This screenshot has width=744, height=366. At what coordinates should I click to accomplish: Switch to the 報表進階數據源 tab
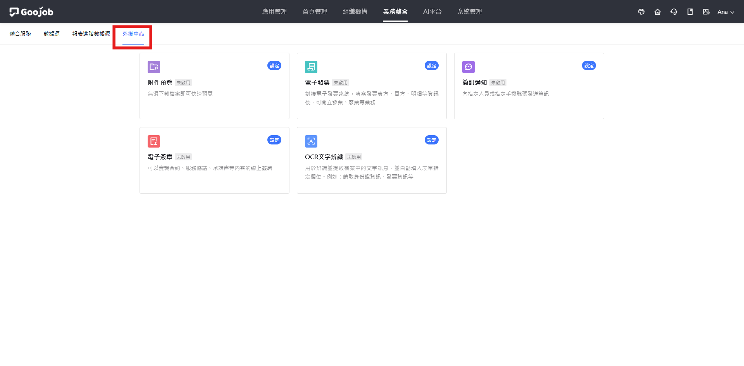(x=91, y=34)
